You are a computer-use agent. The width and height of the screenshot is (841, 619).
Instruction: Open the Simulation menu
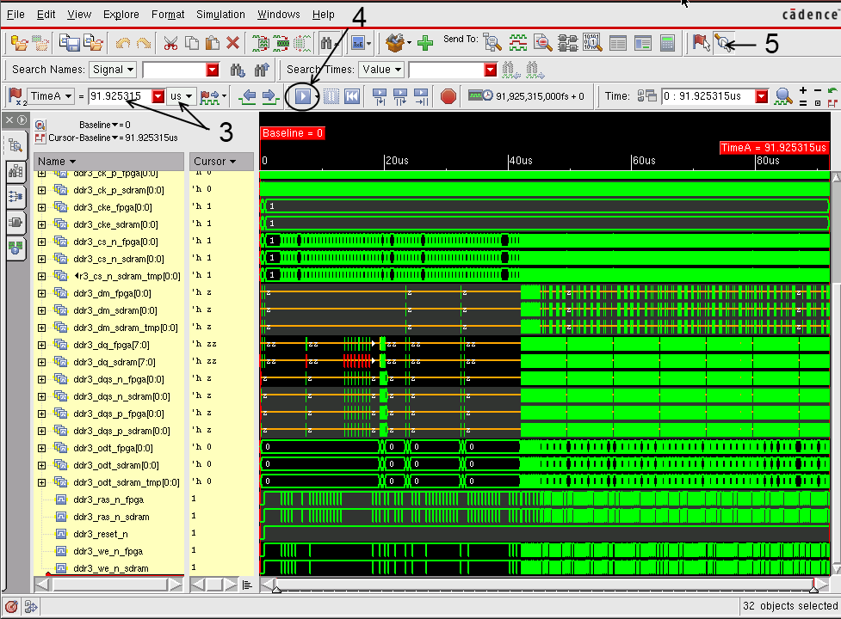pyautogui.click(x=220, y=15)
